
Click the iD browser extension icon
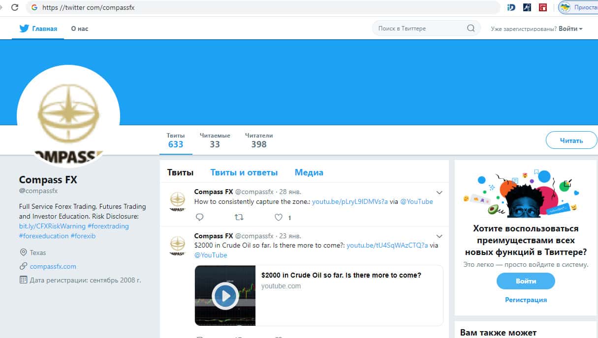[x=511, y=7]
